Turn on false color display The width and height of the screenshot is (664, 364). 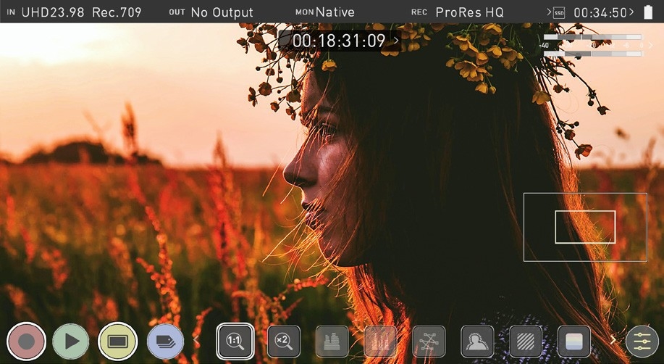[x=574, y=341]
